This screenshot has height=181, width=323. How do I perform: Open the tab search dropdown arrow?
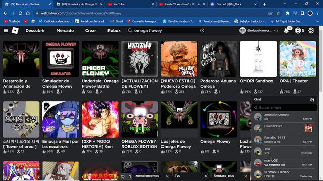tap(285, 4)
